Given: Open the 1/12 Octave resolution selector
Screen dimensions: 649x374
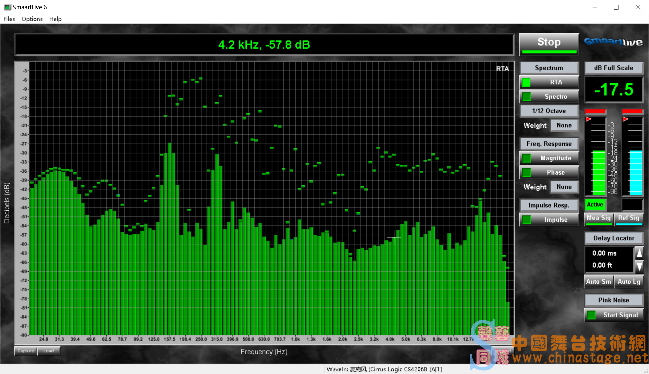Looking at the screenshot, I should coord(549,111).
